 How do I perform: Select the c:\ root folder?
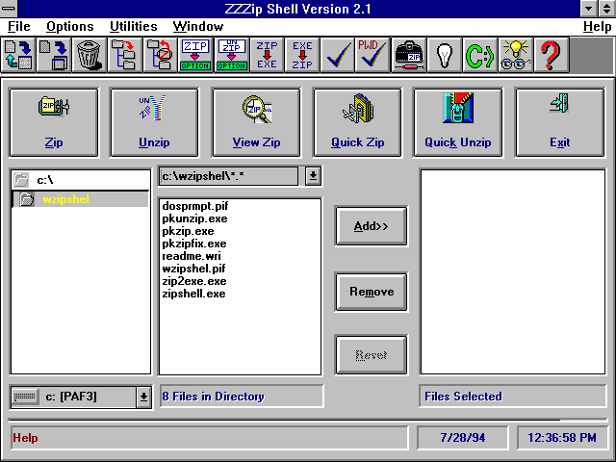coord(81,180)
